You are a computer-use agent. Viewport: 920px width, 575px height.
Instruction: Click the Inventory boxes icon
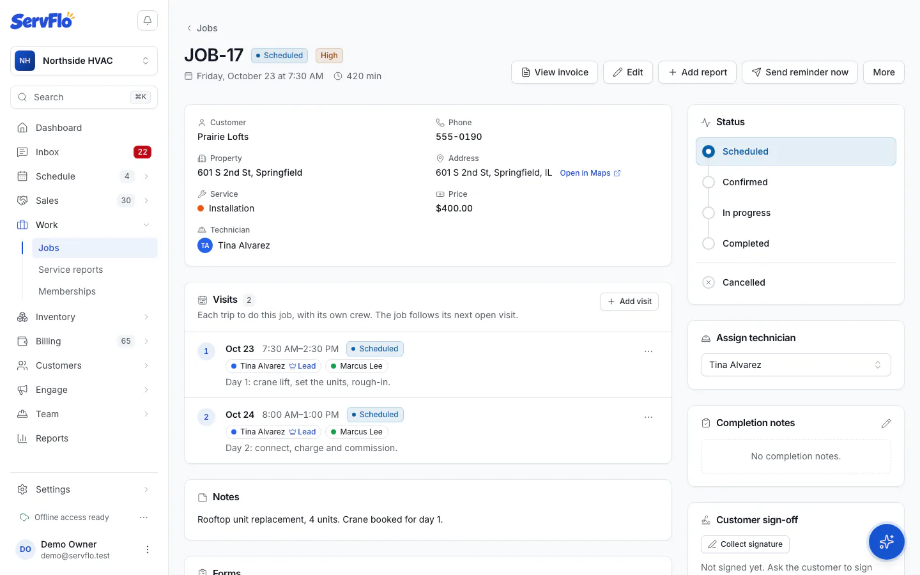(x=22, y=317)
